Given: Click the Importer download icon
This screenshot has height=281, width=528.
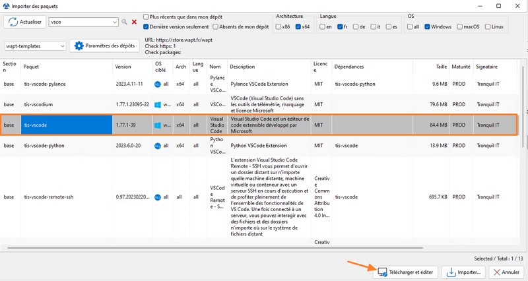Looking at the screenshot, I should (x=451, y=272).
